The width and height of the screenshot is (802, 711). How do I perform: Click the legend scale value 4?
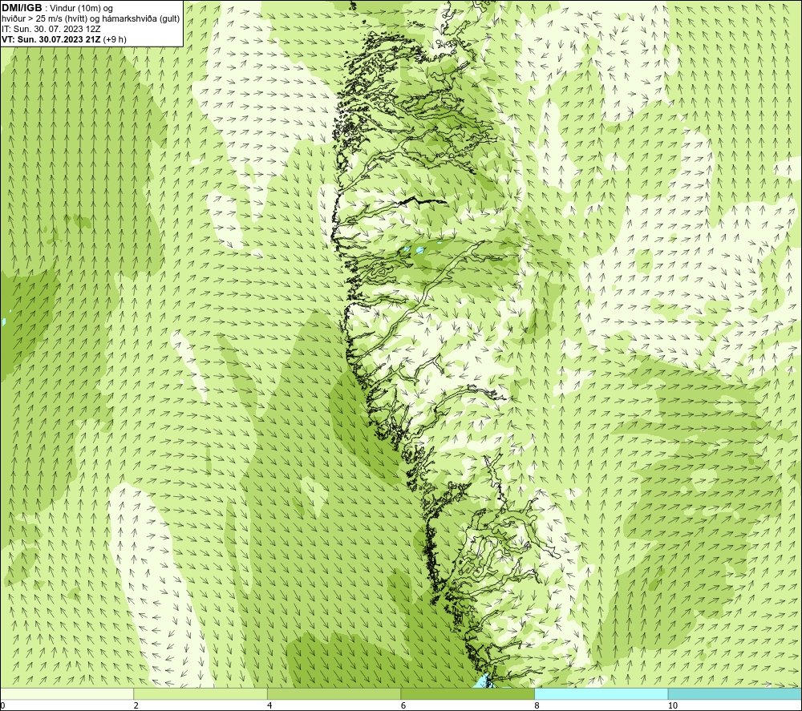pos(269,705)
